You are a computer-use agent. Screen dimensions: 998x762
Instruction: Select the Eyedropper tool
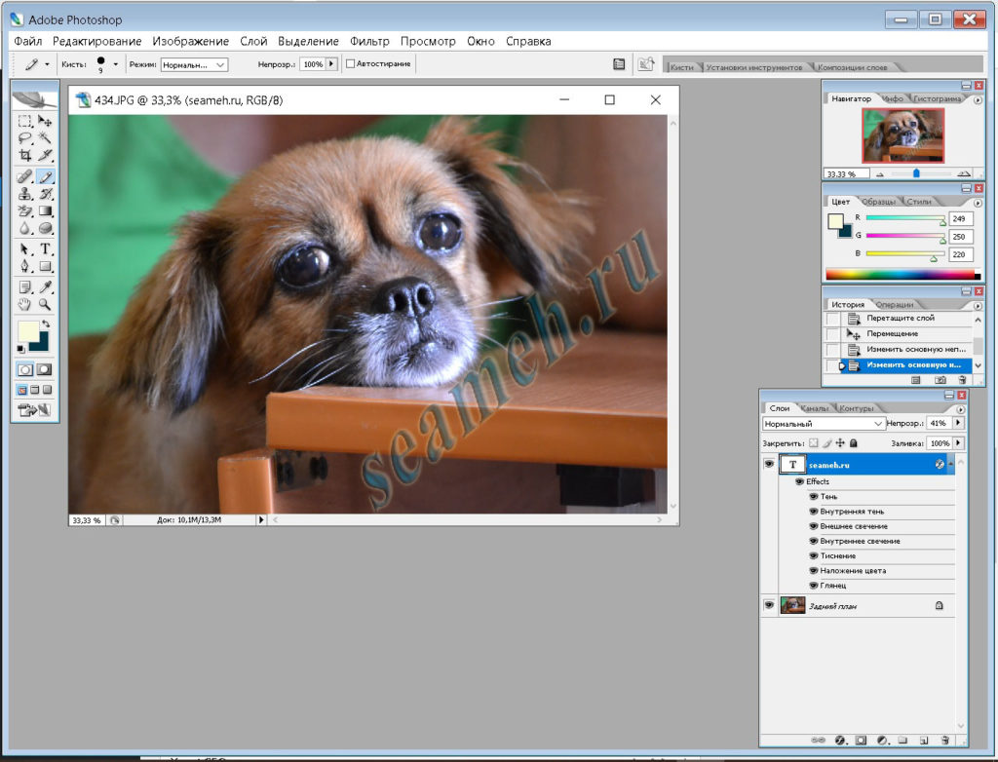tap(45, 287)
